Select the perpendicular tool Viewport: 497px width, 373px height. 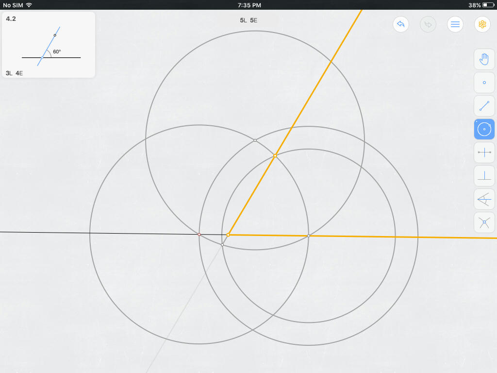pyautogui.click(x=484, y=175)
